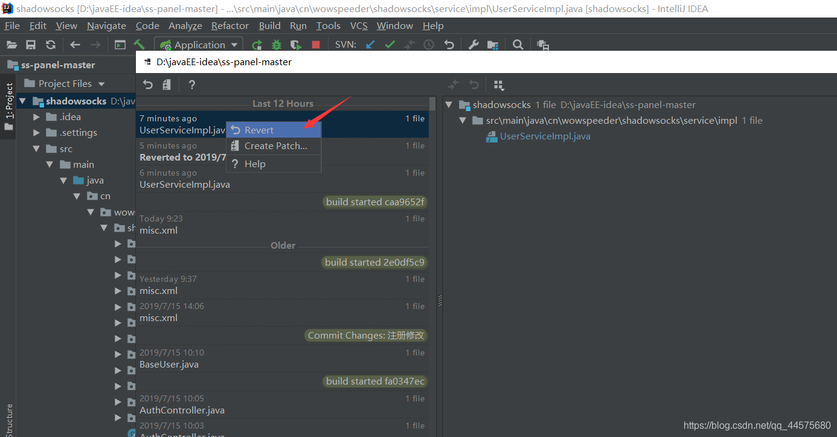Click the rightmost main toolbar icon
The height and width of the screenshot is (437, 837).
point(543,45)
